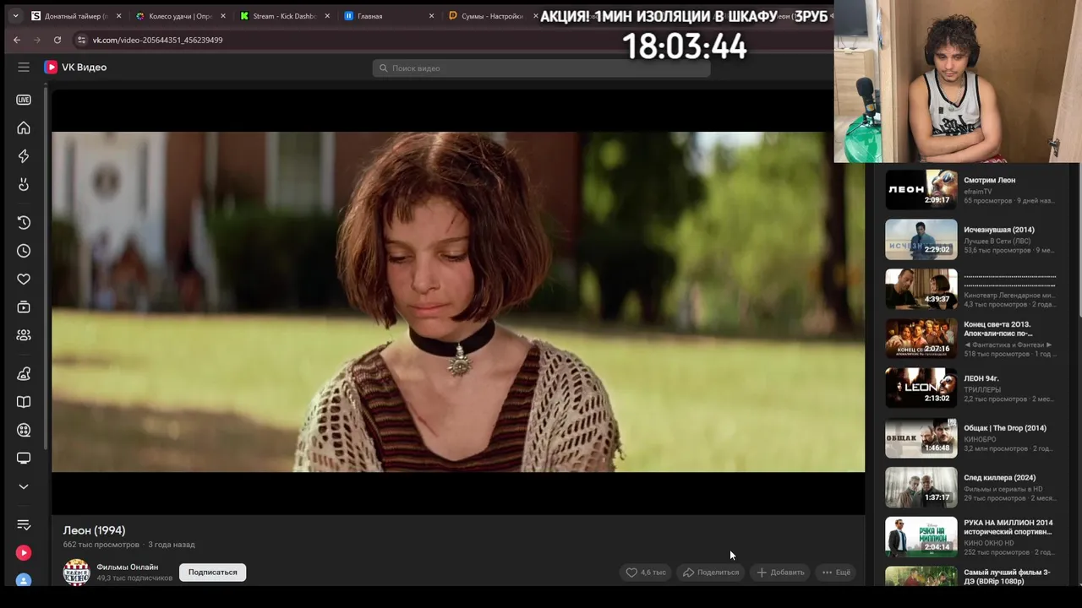This screenshot has height=608, width=1082.
Task: Open the TV monitor sidebar icon
Action: (x=24, y=459)
